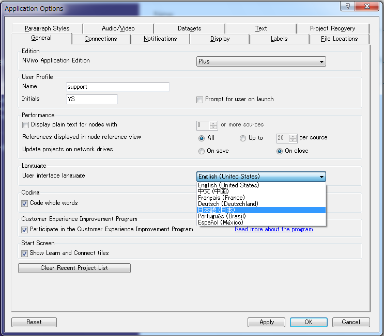Choose Português (Brasil) from the list
This screenshot has width=384, height=336.
click(262, 216)
